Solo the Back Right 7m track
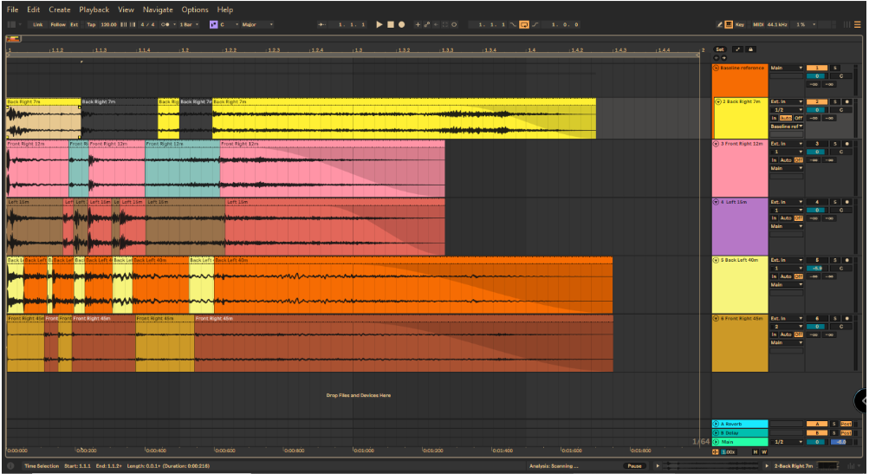869x474 pixels. point(835,101)
